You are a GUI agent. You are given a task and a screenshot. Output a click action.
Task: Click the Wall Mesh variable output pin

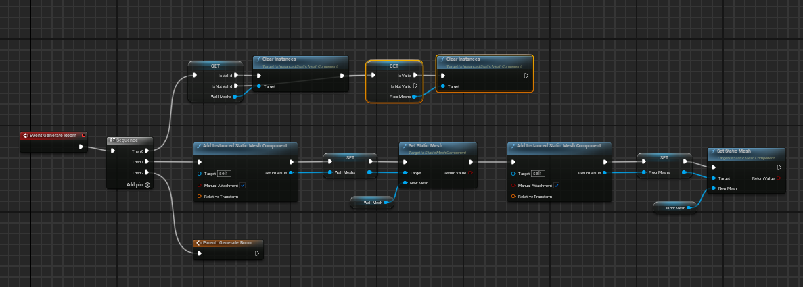[x=386, y=202]
